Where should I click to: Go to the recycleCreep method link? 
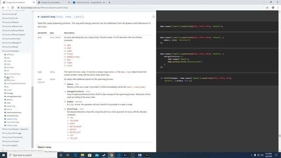(x=13, y=122)
